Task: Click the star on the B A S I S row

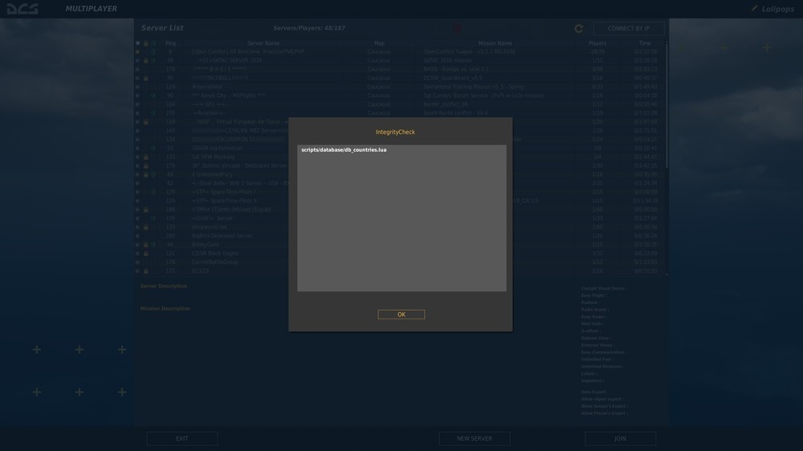Action: (x=137, y=69)
